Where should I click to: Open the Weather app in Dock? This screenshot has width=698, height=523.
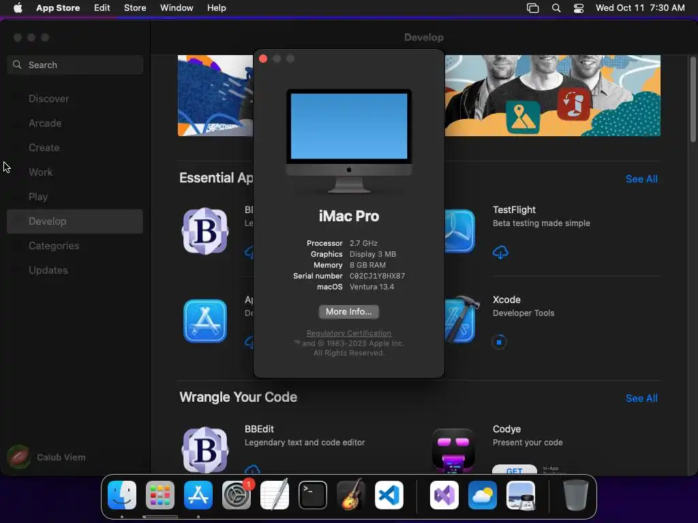click(x=483, y=495)
